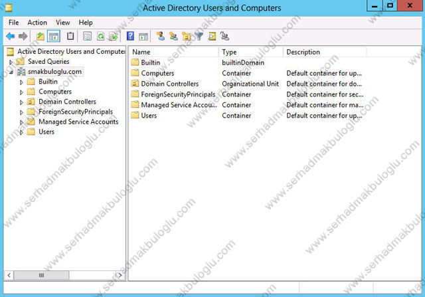This screenshot has width=425, height=297.
Task: Click the Create new organizational unit icon
Action: pos(187,36)
